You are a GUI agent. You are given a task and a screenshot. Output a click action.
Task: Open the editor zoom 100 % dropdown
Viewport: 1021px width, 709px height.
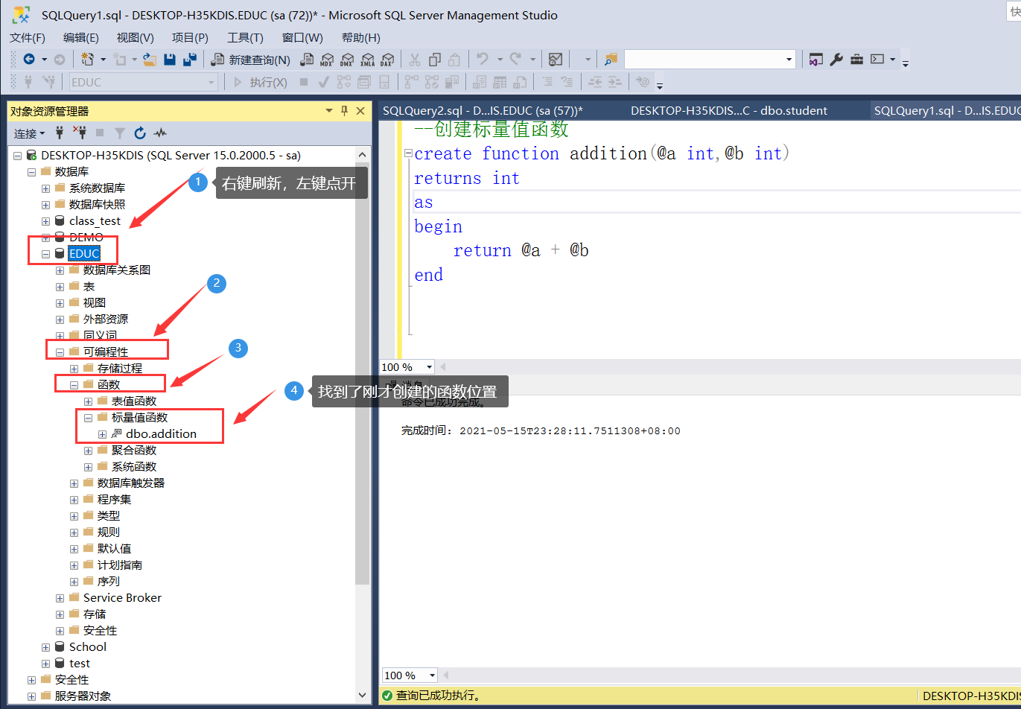pyautogui.click(x=429, y=366)
